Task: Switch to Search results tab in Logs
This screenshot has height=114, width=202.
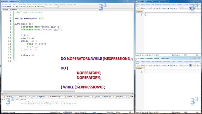Action: (x=22, y=97)
